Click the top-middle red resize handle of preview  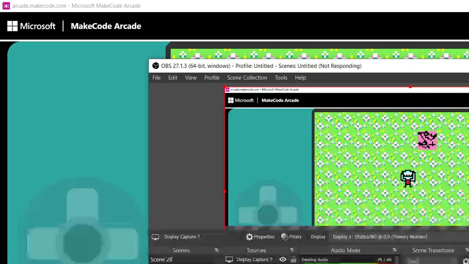(x=411, y=87)
